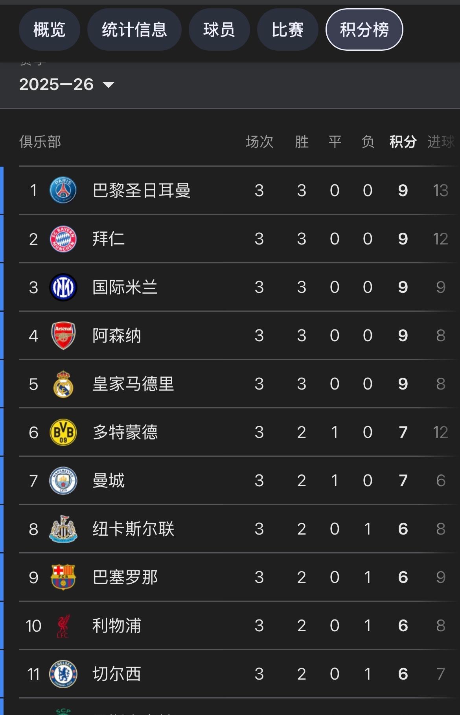This screenshot has height=715, width=460.
Task: Open the 巴黎圣日耳曼 team link
Action: pos(142,191)
